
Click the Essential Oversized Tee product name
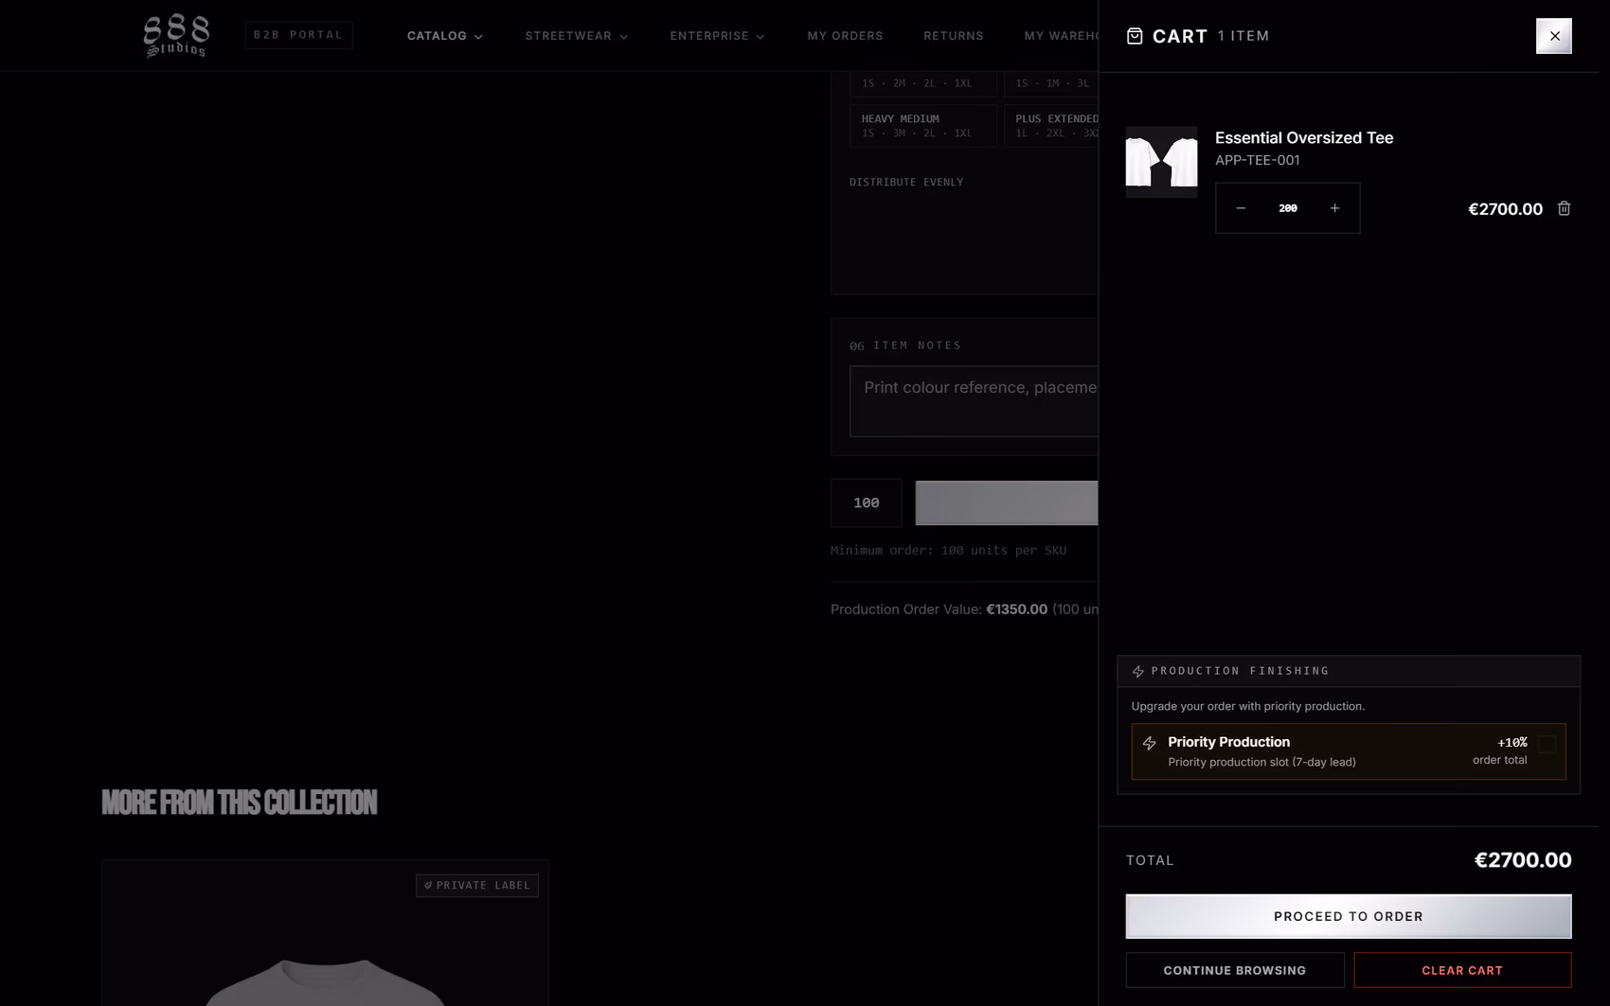(1304, 137)
